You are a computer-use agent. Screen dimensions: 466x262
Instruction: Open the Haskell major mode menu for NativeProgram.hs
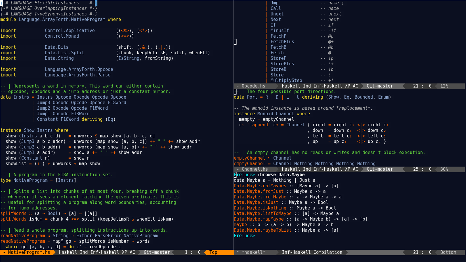pos(68,252)
